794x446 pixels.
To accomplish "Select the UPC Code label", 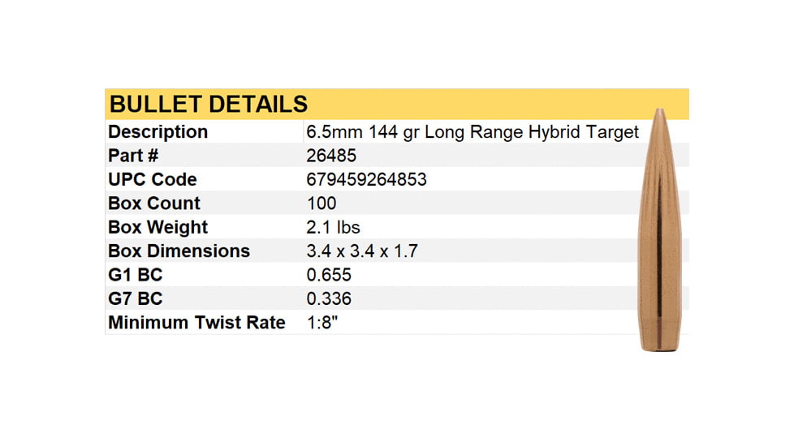I will tap(153, 179).
